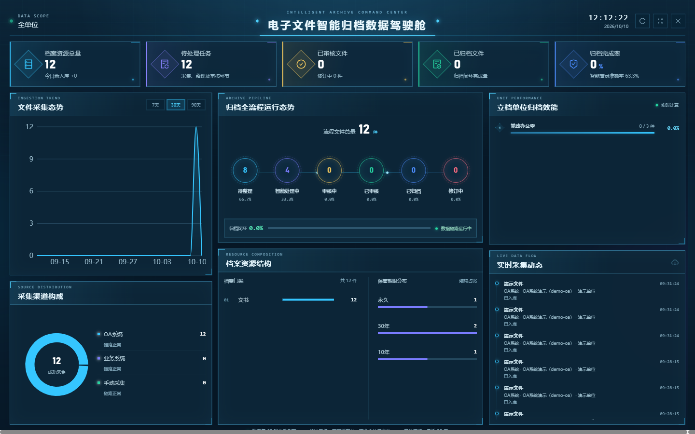Click the 30年 retention row
Viewport: 695px width, 434px height.
(427, 329)
